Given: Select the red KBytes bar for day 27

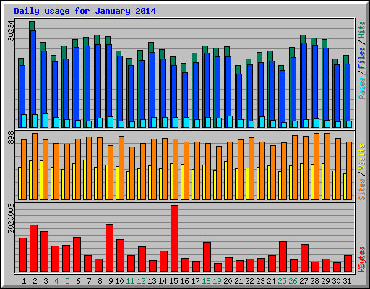Looking at the screenshot, I should (304, 258).
